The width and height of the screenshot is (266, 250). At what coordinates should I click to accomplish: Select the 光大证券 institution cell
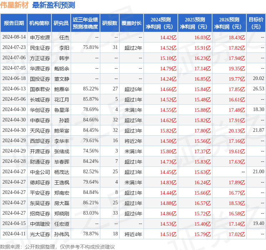coord(40,234)
